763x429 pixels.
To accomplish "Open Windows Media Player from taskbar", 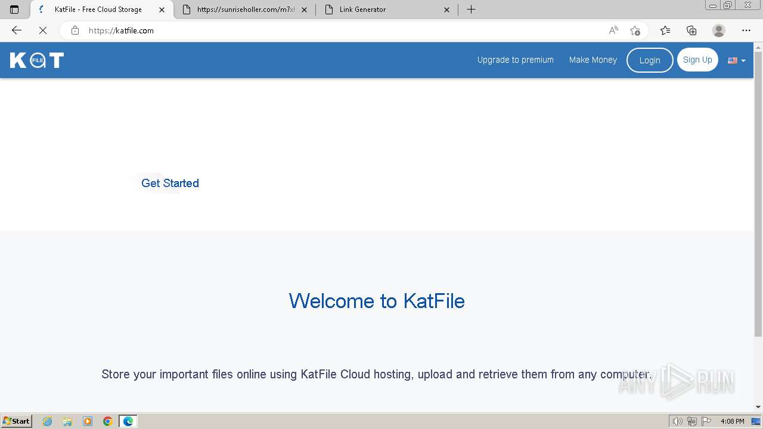I will [x=88, y=421].
